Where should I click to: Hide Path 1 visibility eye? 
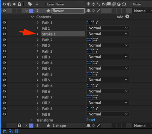(x=4, y=22)
